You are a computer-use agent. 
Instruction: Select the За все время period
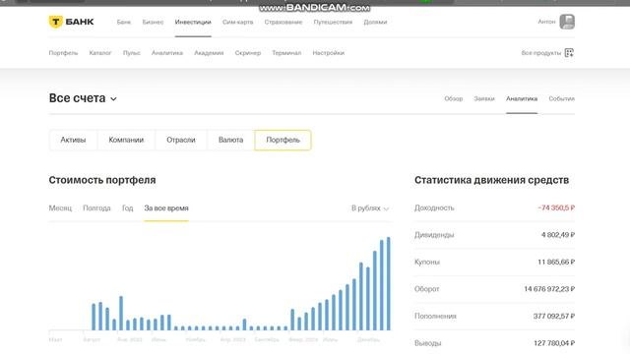[x=166, y=208]
